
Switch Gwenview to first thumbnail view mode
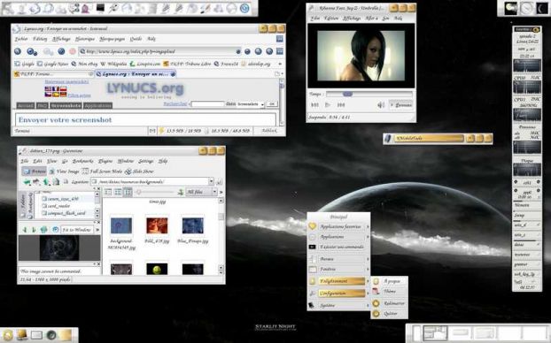point(108,192)
